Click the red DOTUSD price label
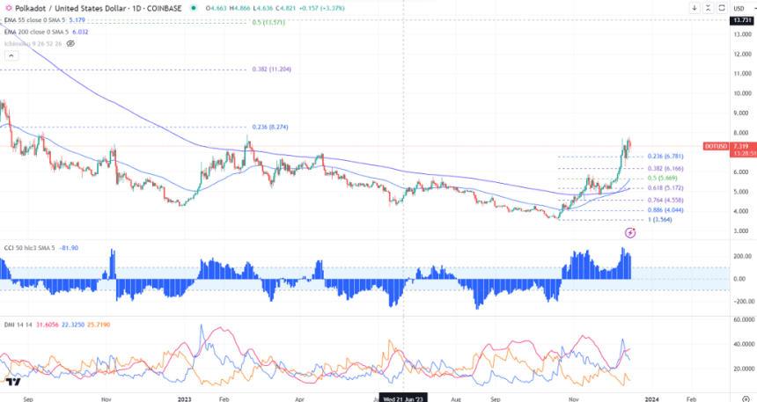This screenshot has height=402, width=757. pyautogui.click(x=715, y=146)
